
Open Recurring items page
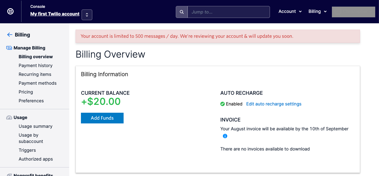[35, 74]
